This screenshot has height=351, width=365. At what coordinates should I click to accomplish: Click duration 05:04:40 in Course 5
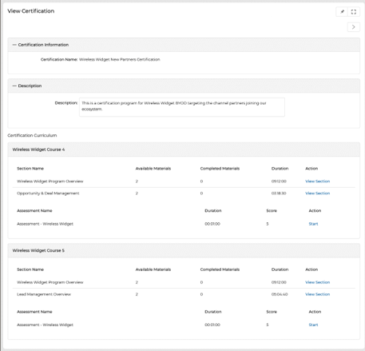pyautogui.click(x=280, y=294)
